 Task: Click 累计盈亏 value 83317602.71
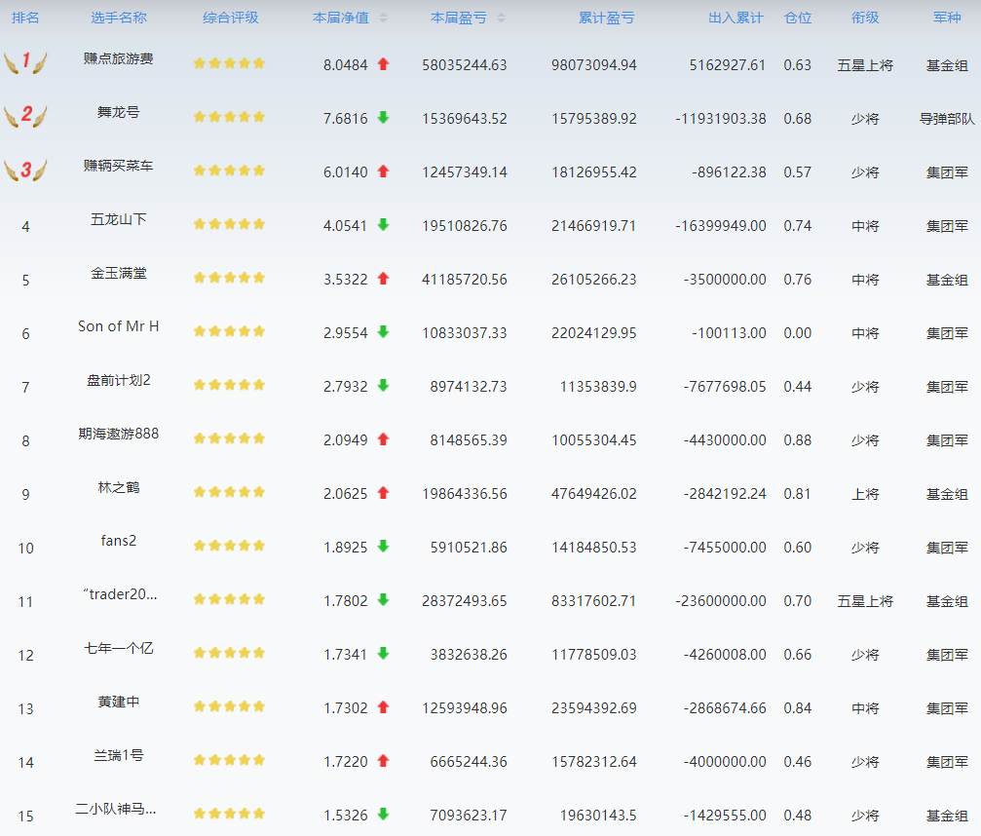(x=593, y=601)
